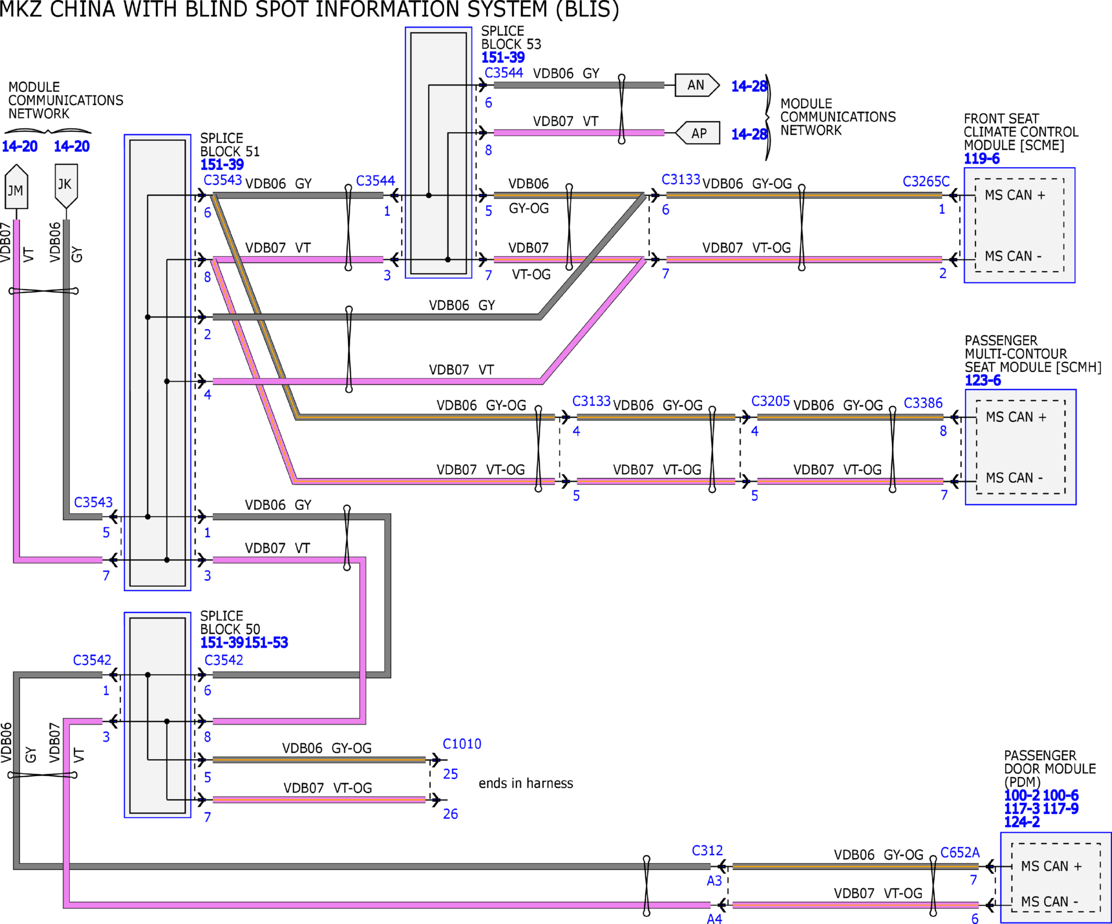Select the C3544 label beside Splice Block 53's title

504,73
